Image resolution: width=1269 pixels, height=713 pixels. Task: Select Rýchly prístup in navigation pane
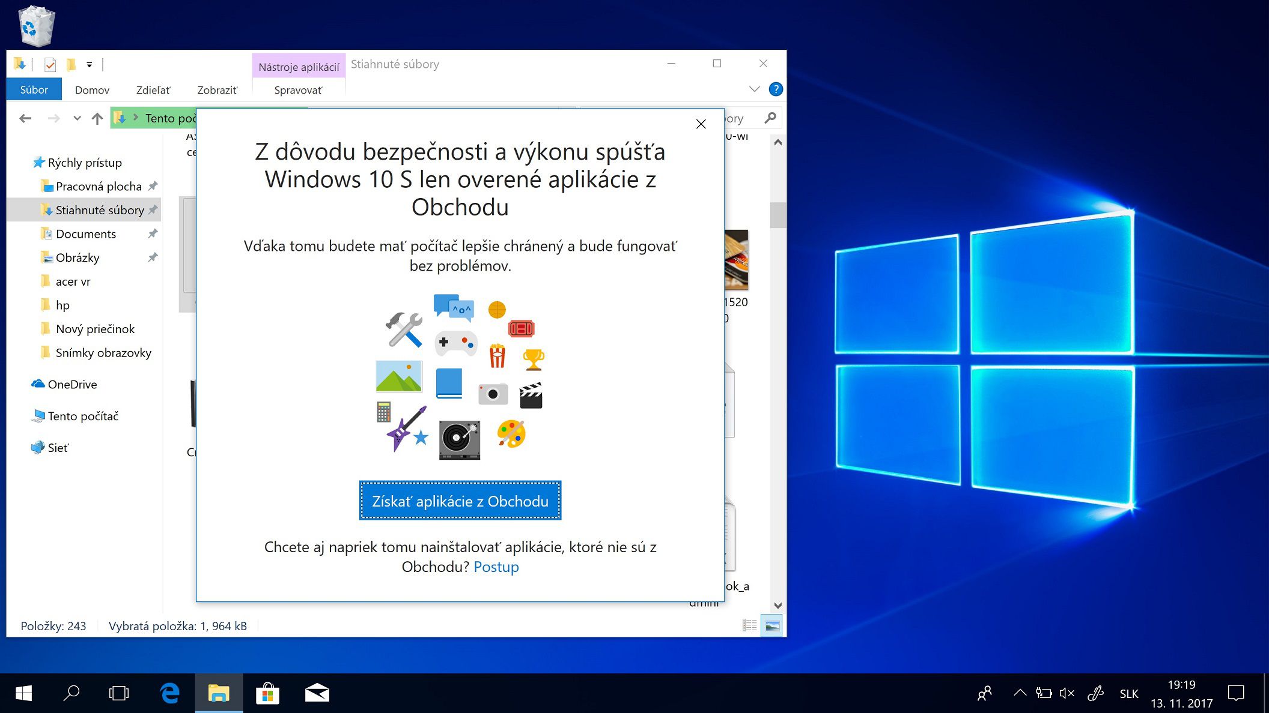[x=85, y=163]
